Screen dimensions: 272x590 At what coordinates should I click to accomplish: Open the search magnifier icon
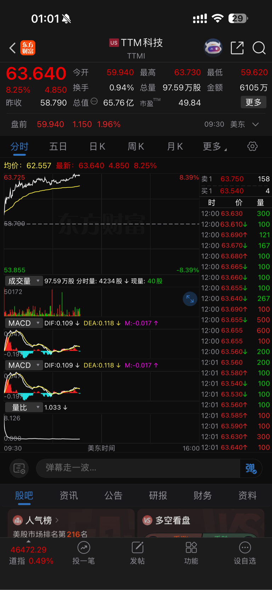259,48
